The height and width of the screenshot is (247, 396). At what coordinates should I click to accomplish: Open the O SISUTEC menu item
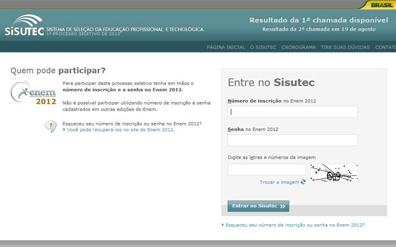coord(263,47)
